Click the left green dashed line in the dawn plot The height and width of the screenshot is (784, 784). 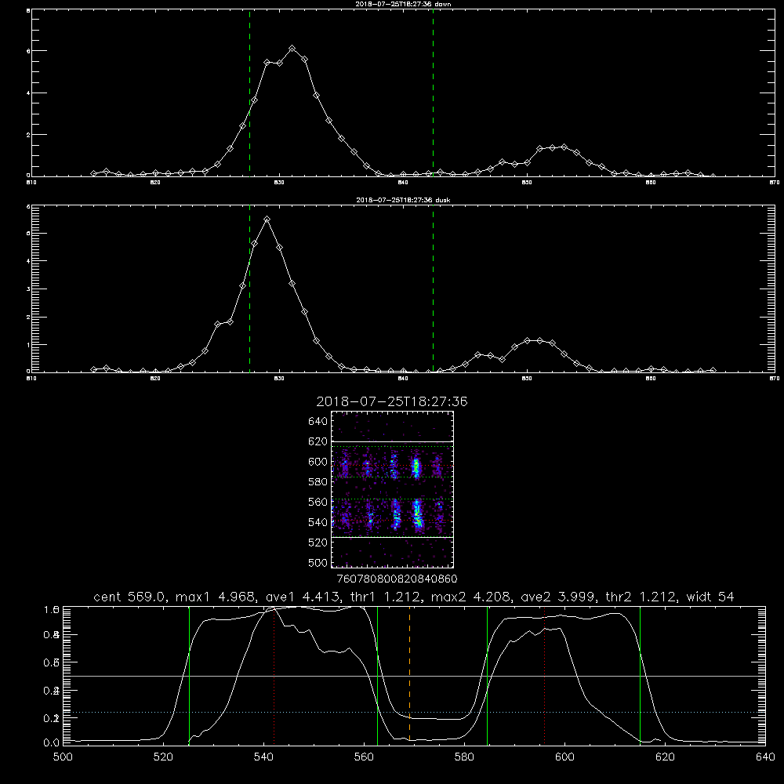click(249, 93)
